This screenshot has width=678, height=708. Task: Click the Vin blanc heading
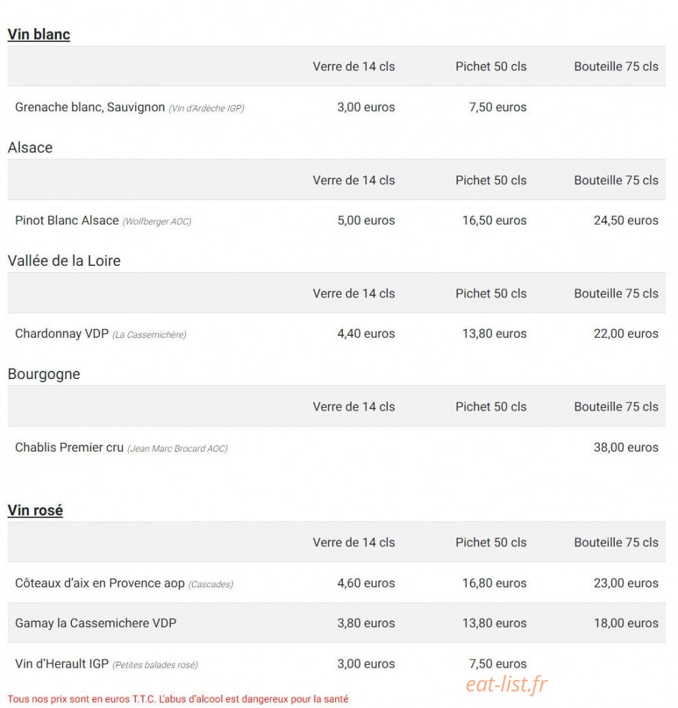pyautogui.click(x=39, y=34)
